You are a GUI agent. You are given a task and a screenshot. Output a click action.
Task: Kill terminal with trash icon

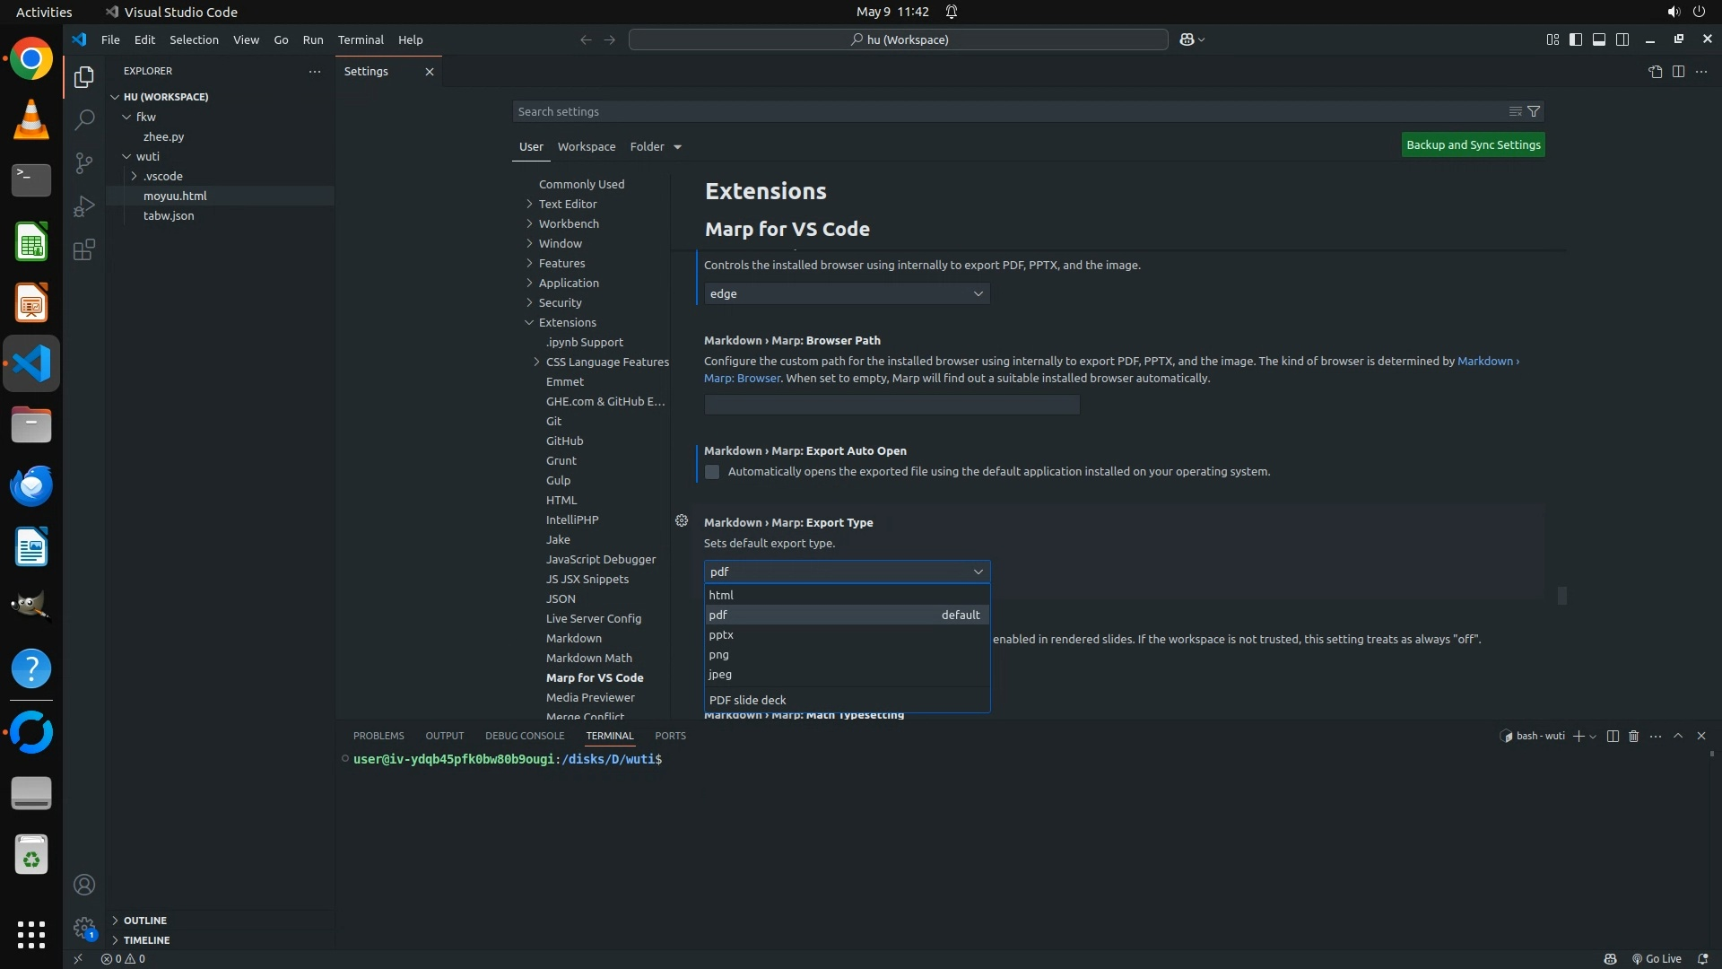pyautogui.click(x=1633, y=736)
